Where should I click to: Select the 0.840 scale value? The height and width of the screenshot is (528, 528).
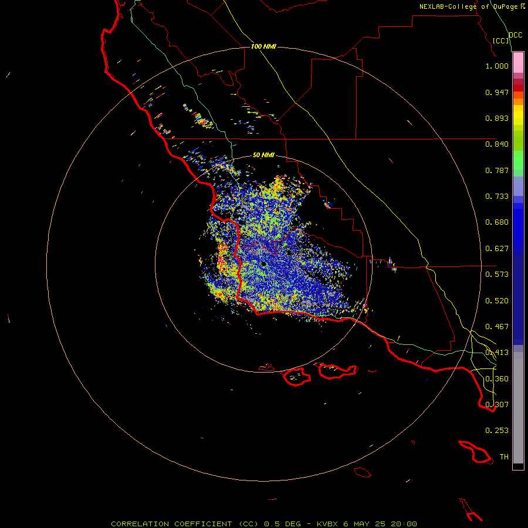tap(497, 144)
